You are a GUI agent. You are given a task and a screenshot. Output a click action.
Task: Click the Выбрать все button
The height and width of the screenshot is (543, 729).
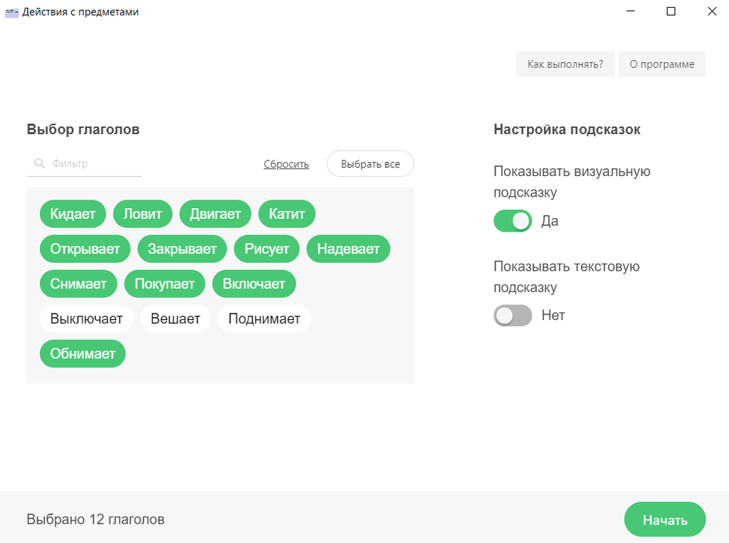370,164
